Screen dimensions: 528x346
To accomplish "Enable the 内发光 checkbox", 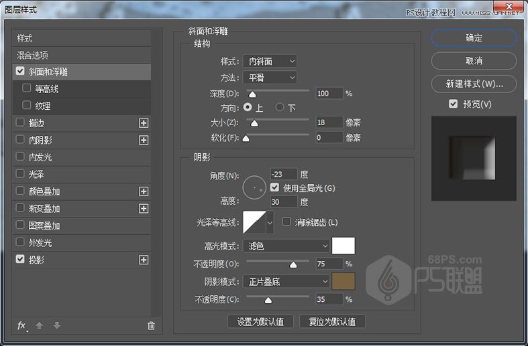I will [x=20, y=157].
